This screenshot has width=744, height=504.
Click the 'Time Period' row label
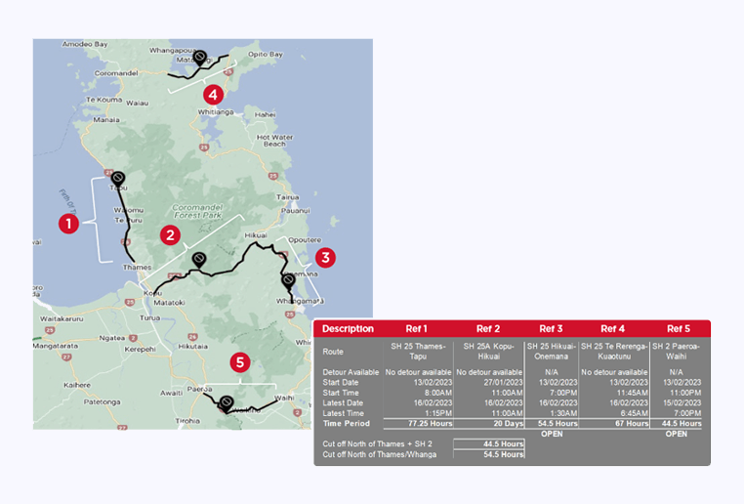click(346, 423)
